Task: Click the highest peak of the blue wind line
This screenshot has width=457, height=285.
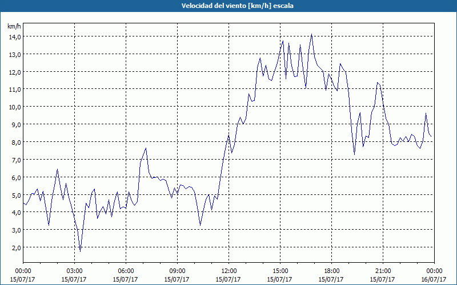Action: point(311,35)
